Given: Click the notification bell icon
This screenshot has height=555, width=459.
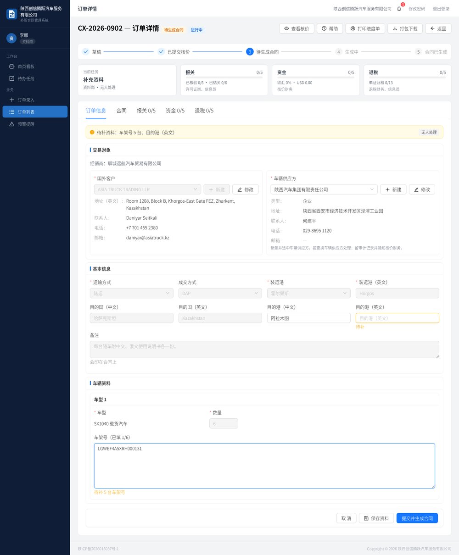Looking at the screenshot, I should (x=399, y=9).
